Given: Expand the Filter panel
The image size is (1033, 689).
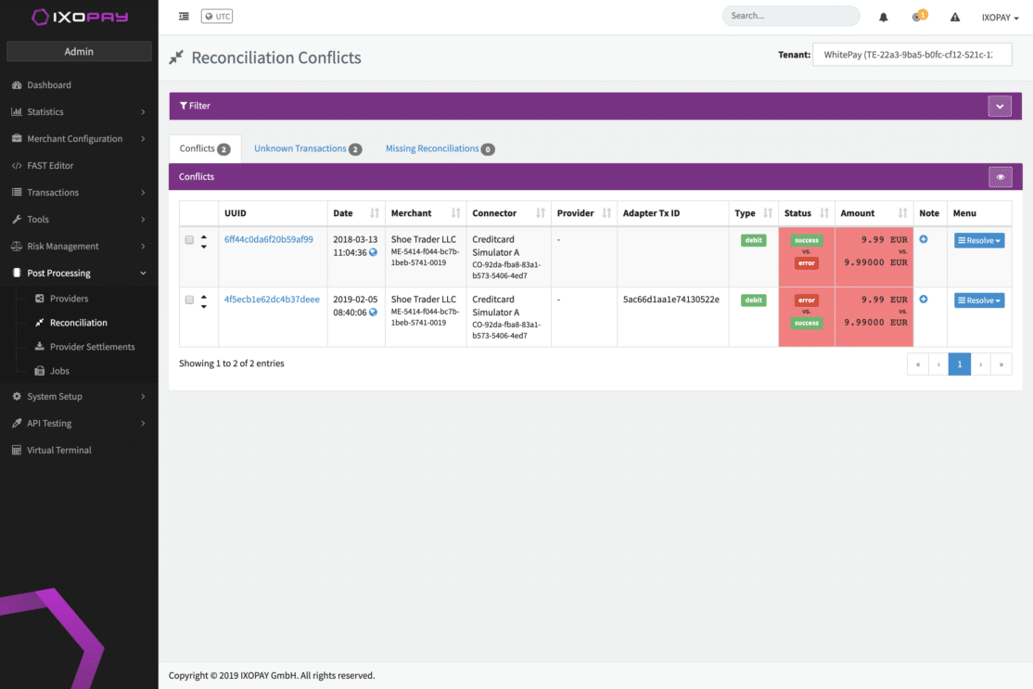Looking at the screenshot, I should 1000,106.
